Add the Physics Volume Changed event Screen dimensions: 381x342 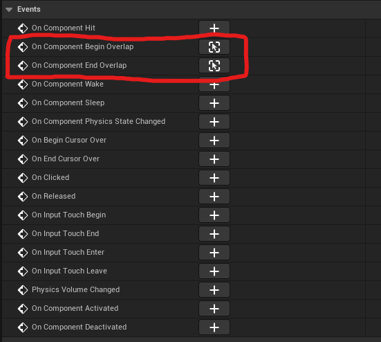click(x=214, y=289)
